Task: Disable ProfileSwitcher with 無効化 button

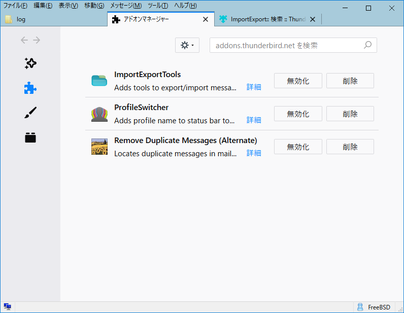Action: click(298, 114)
